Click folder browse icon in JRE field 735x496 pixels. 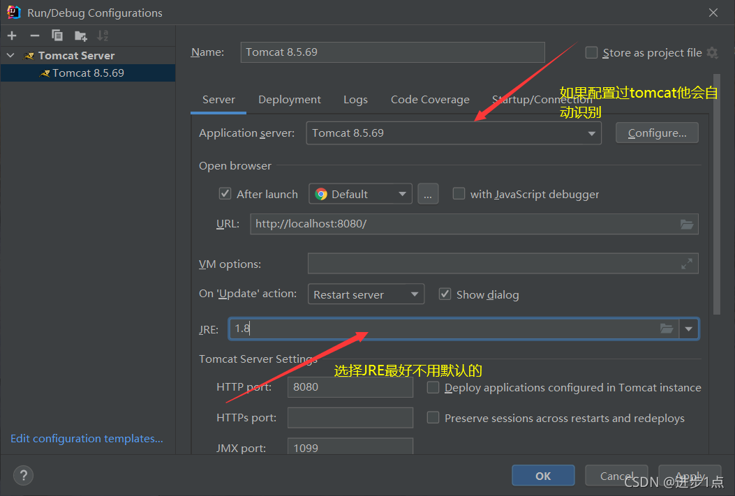point(667,329)
